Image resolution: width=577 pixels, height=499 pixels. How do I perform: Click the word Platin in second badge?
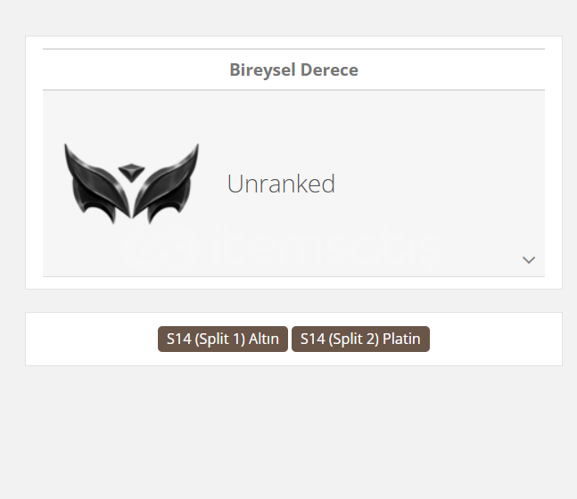click(401, 339)
